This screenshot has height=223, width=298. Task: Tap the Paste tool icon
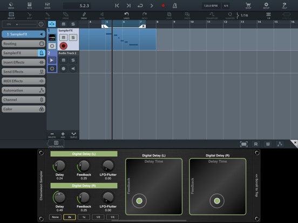pos(187,16)
